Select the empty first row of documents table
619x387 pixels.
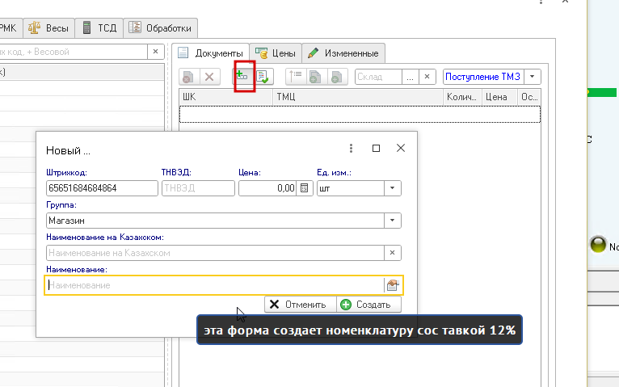tap(360, 114)
